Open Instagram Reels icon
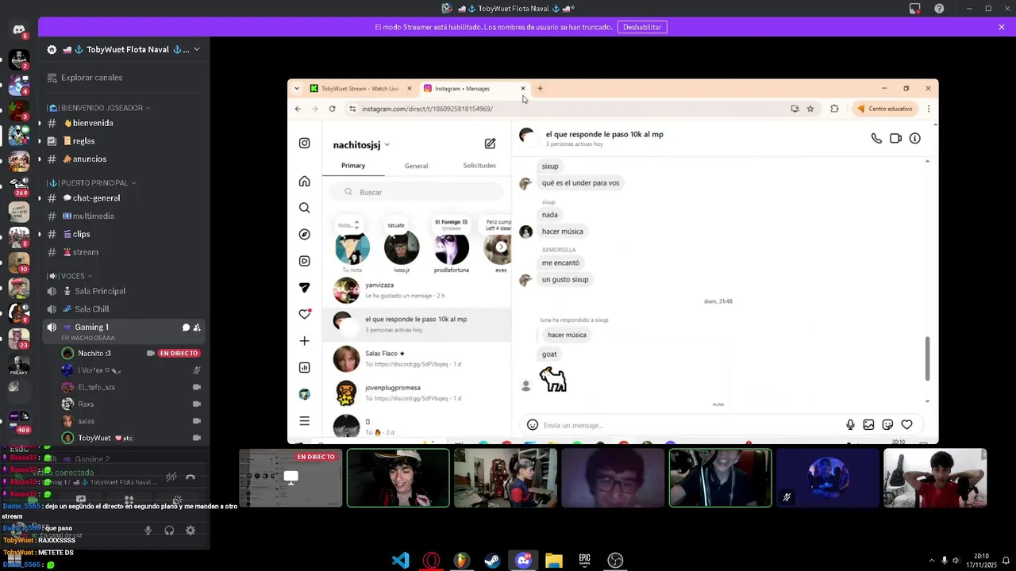The width and height of the screenshot is (1016, 571). pyautogui.click(x=304, y=261)
